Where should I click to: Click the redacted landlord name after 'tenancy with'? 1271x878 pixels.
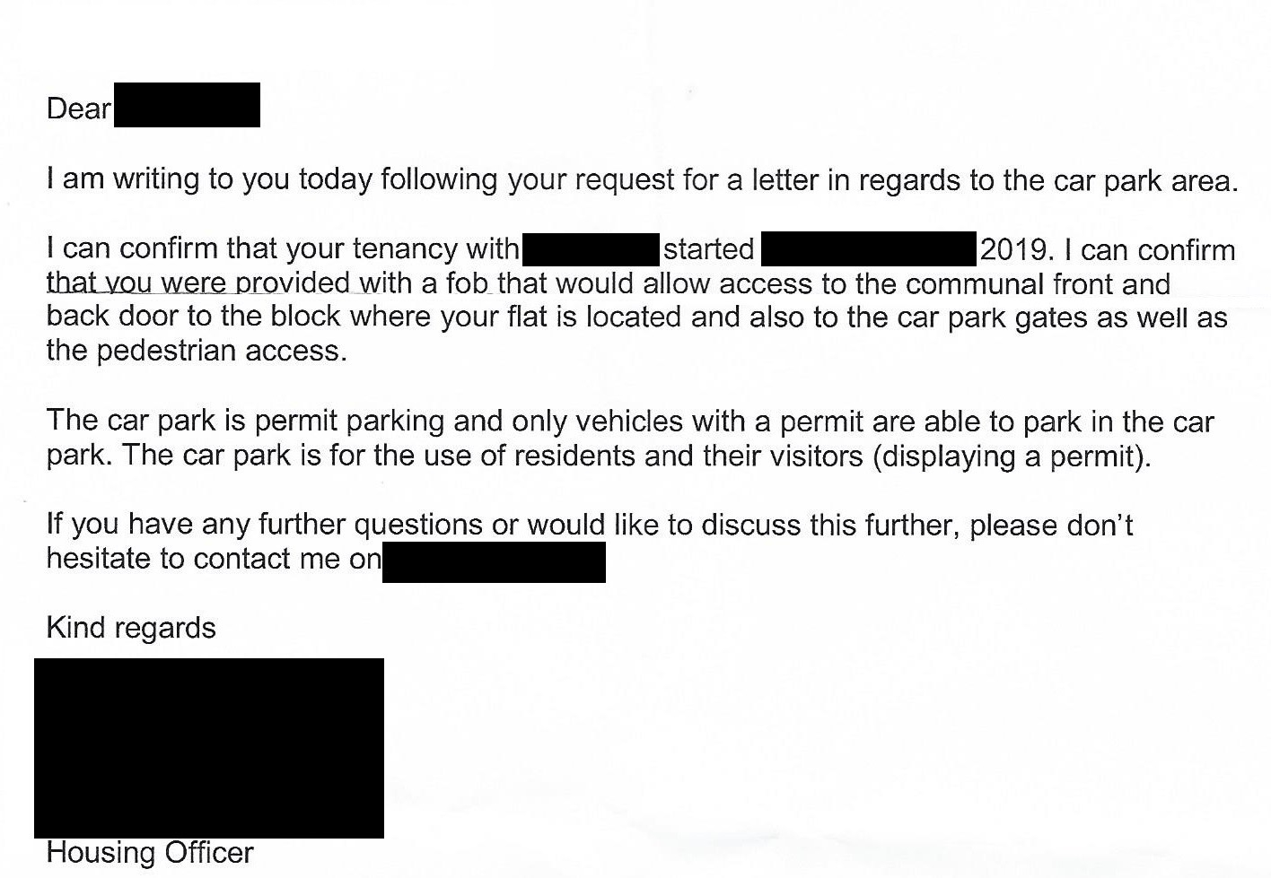[x=591, y=248]
